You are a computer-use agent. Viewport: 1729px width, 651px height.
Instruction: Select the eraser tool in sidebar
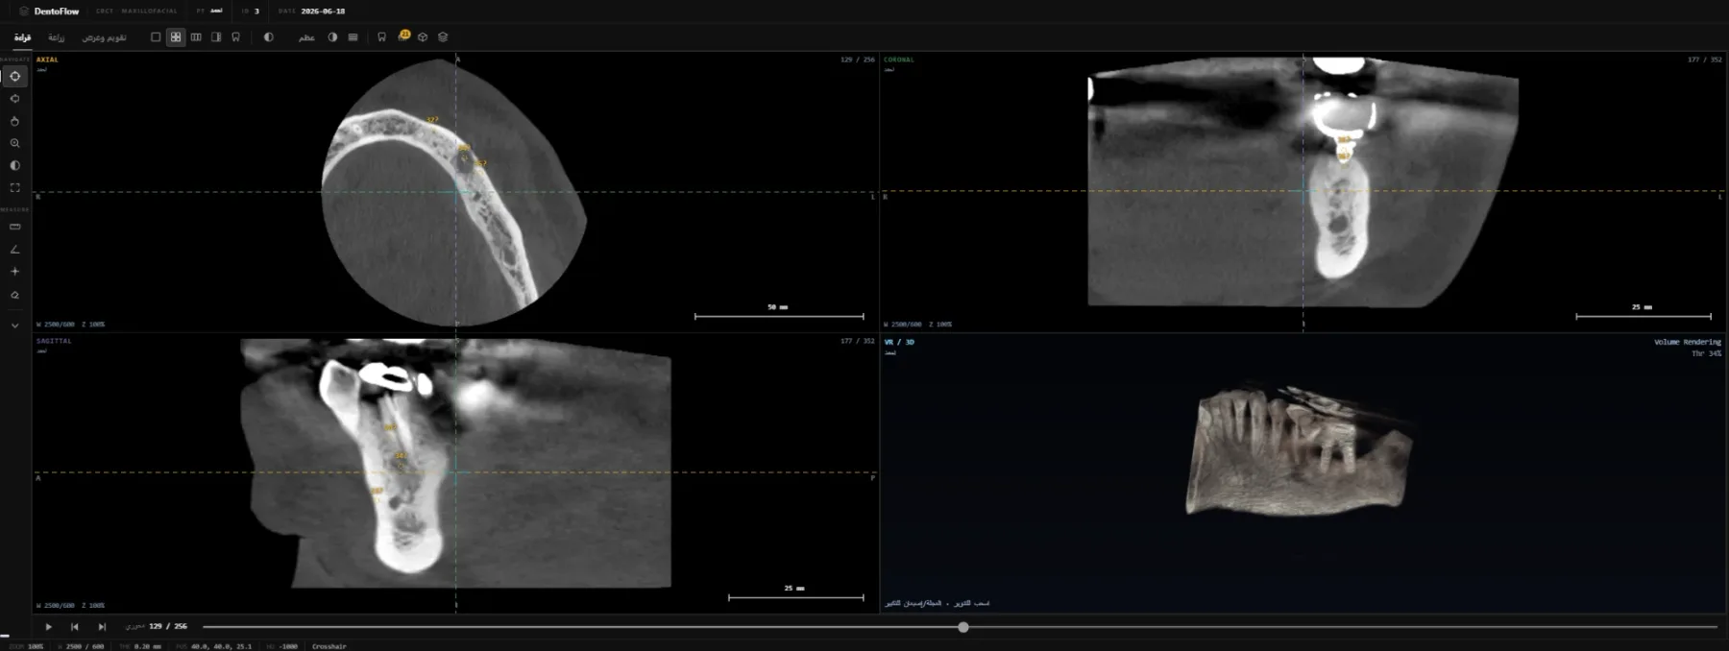(14, 295)
